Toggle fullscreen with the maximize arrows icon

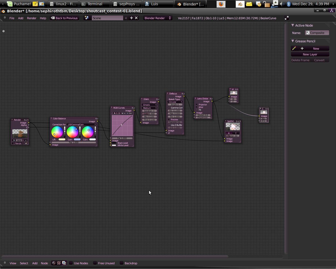tap(287, 18)
